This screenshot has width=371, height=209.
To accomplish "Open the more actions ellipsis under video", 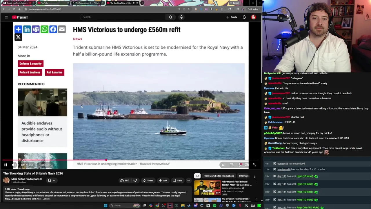I will pyautogui.click(x=189, y=181).
